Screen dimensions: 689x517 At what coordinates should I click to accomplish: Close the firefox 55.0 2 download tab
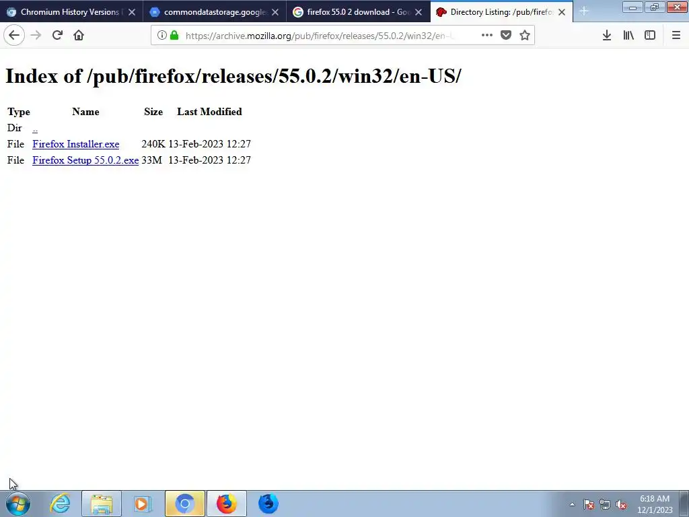click(419, 12)
